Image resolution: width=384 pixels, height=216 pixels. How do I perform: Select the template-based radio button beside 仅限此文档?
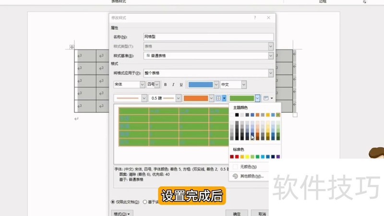click(145, 202)
